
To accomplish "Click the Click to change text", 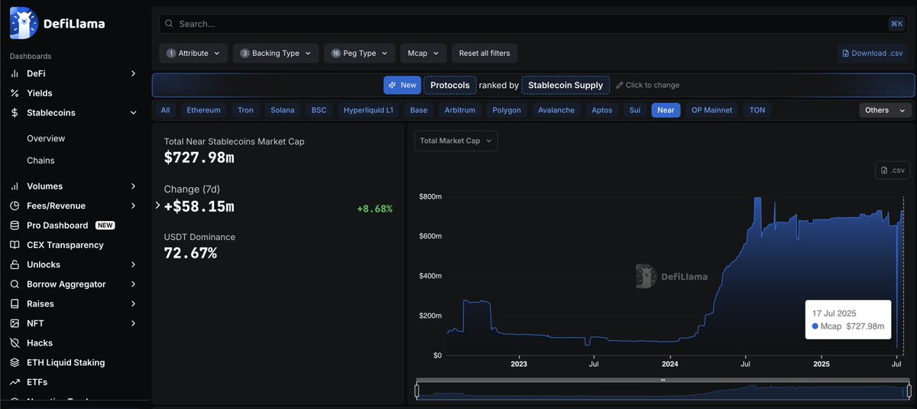I will point(653,85).
